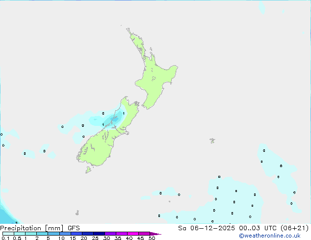This screenshot has height=240, width=311.
Task: Select the 35–40 mm legend color swatch
Action: coord(122,234)
